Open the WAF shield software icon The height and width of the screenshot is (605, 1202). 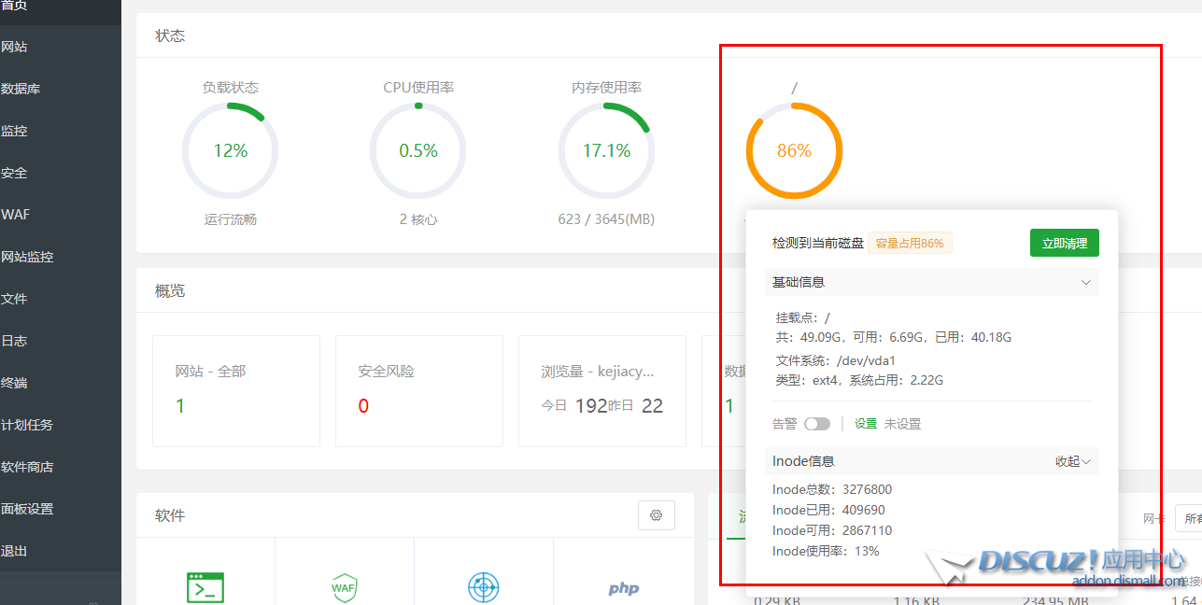tap(344, 587)
